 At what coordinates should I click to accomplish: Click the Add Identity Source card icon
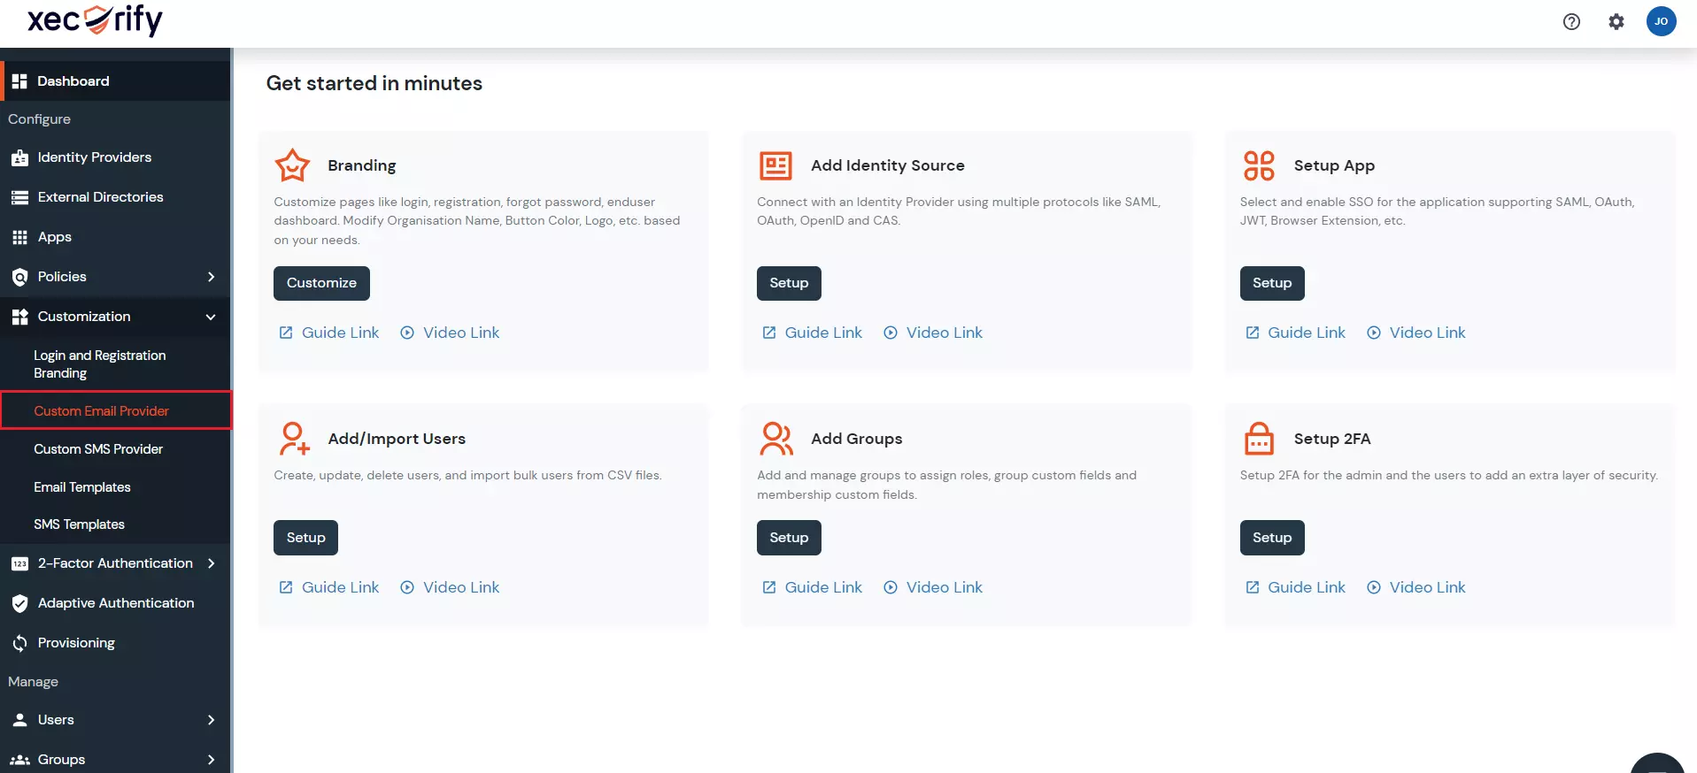775,165
